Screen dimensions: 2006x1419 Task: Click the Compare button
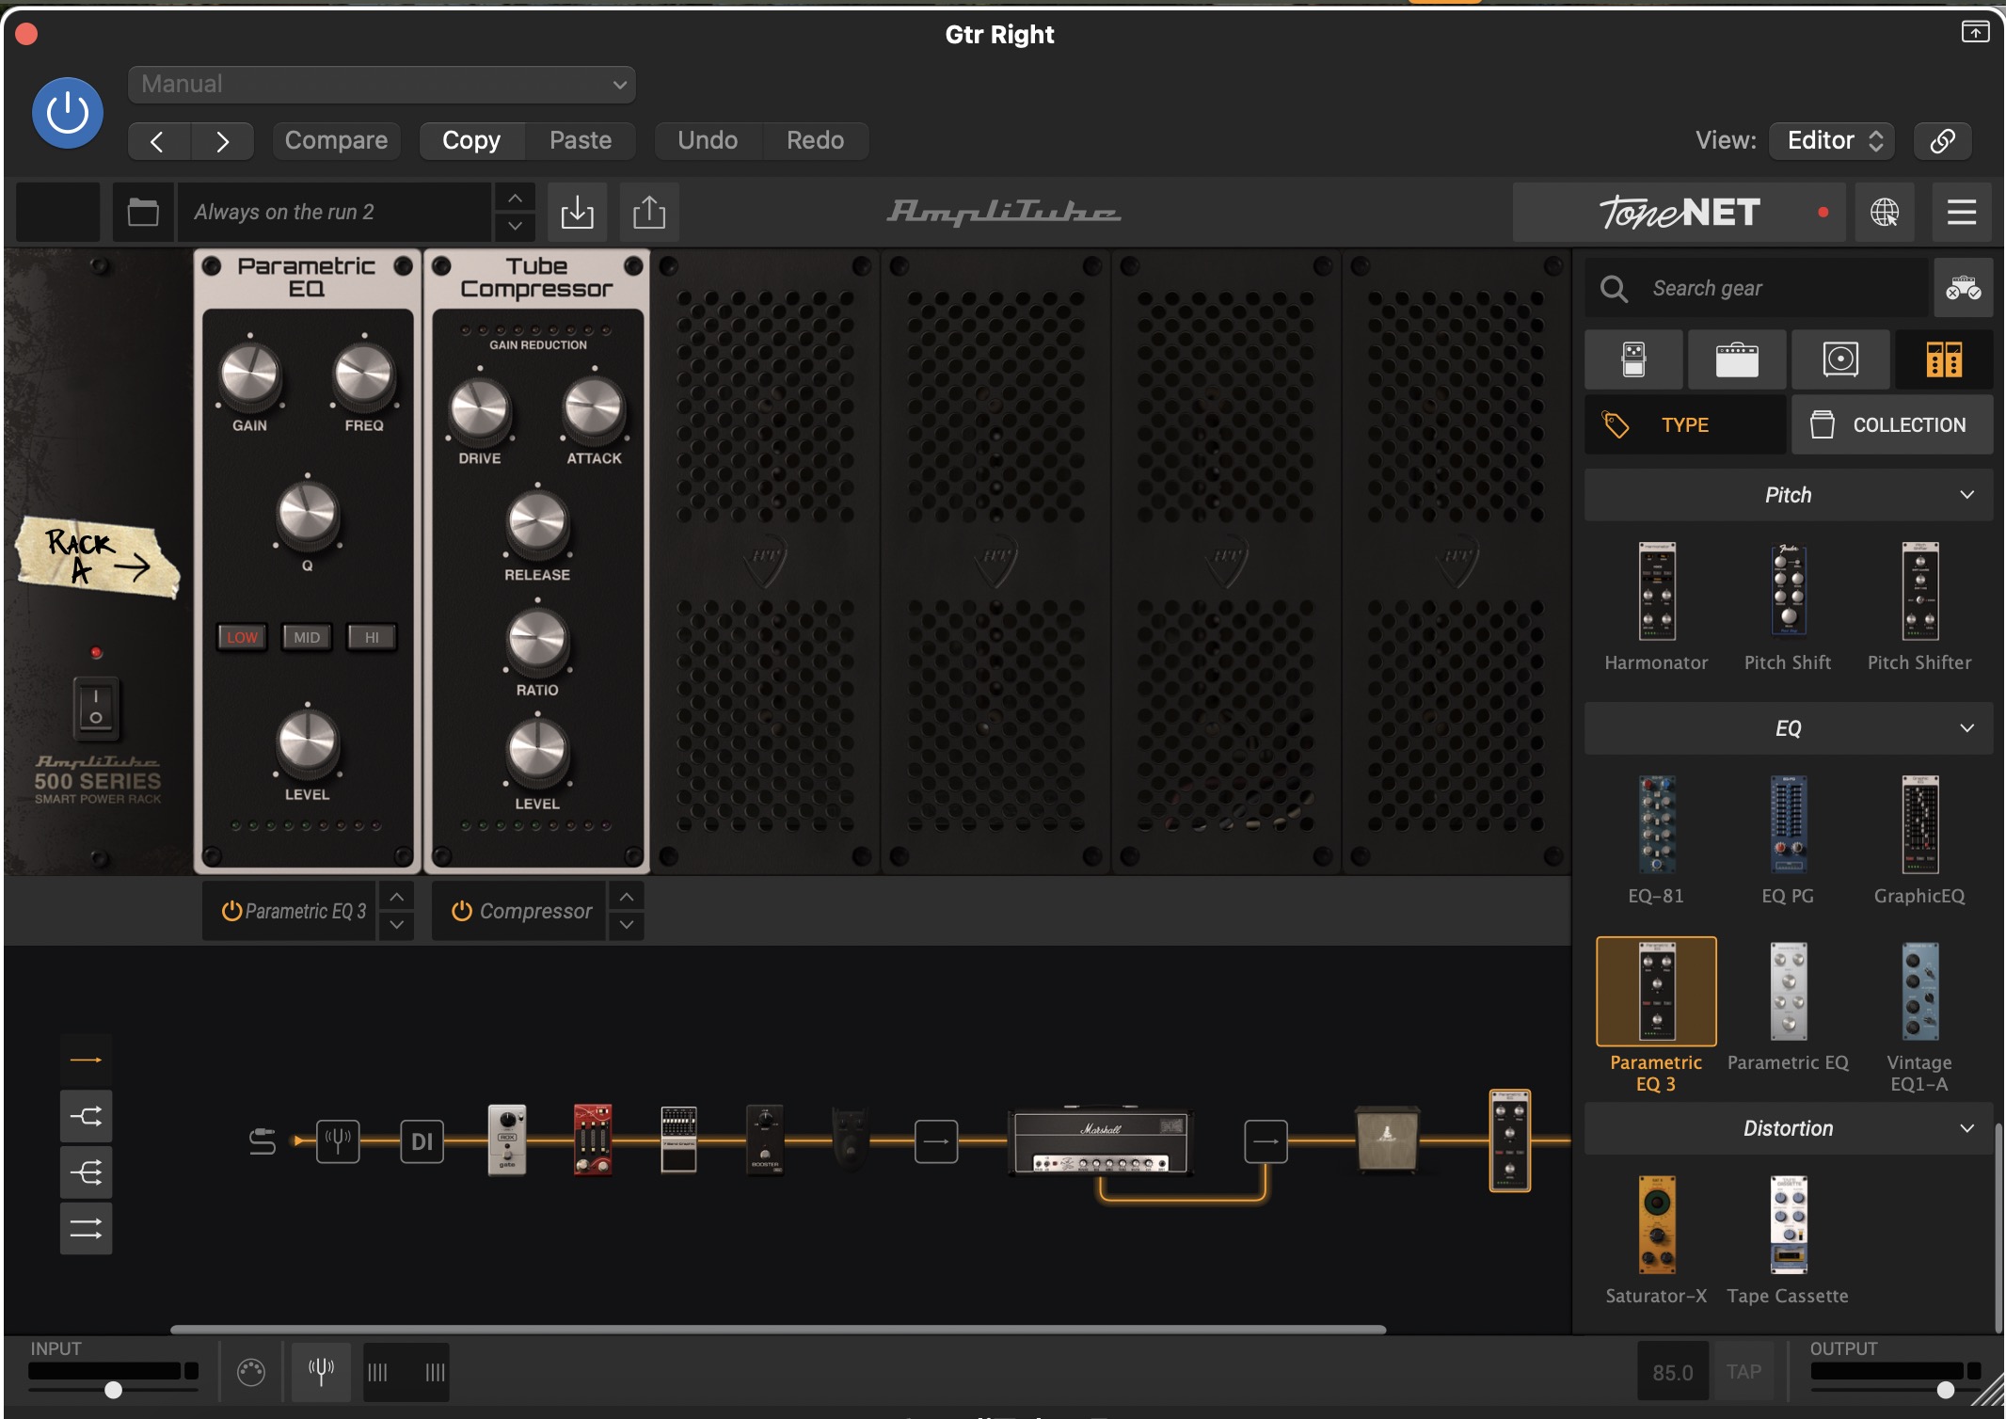click(336, 140)
